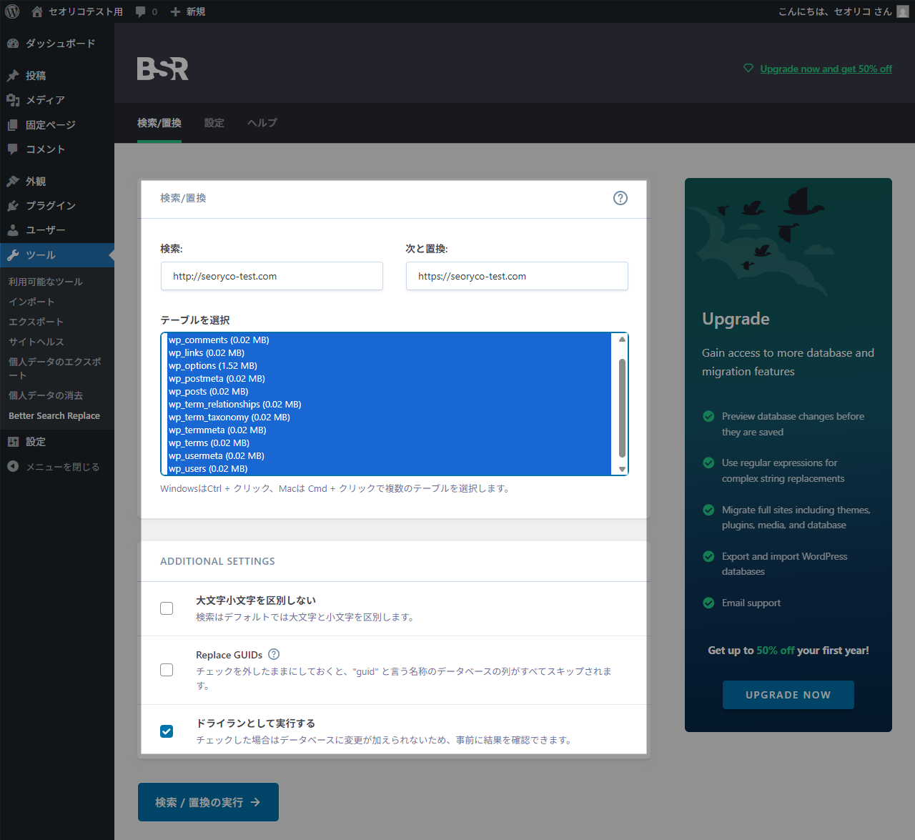
Task: Click table list scroll down arrow
Action: point(622,469)
